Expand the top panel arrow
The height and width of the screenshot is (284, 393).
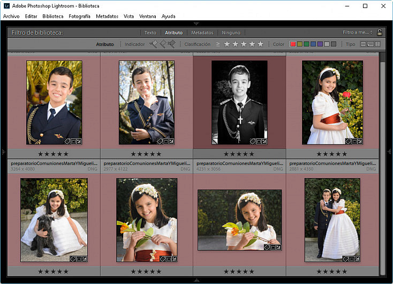tap(196, 24)
